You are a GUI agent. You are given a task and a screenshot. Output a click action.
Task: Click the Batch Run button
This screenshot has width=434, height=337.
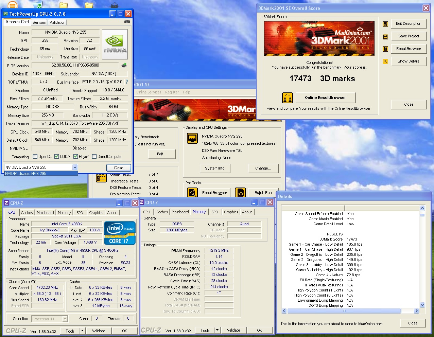(263, 193)
